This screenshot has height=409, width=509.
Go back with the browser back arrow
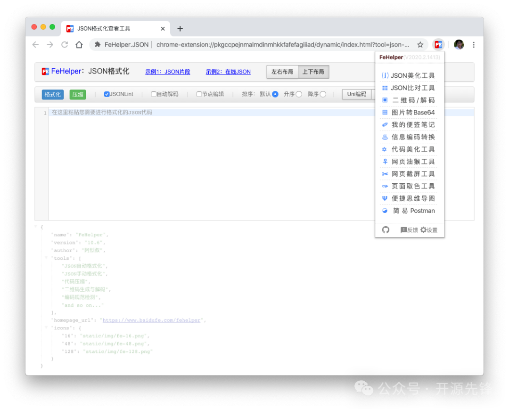click(35, 45)
